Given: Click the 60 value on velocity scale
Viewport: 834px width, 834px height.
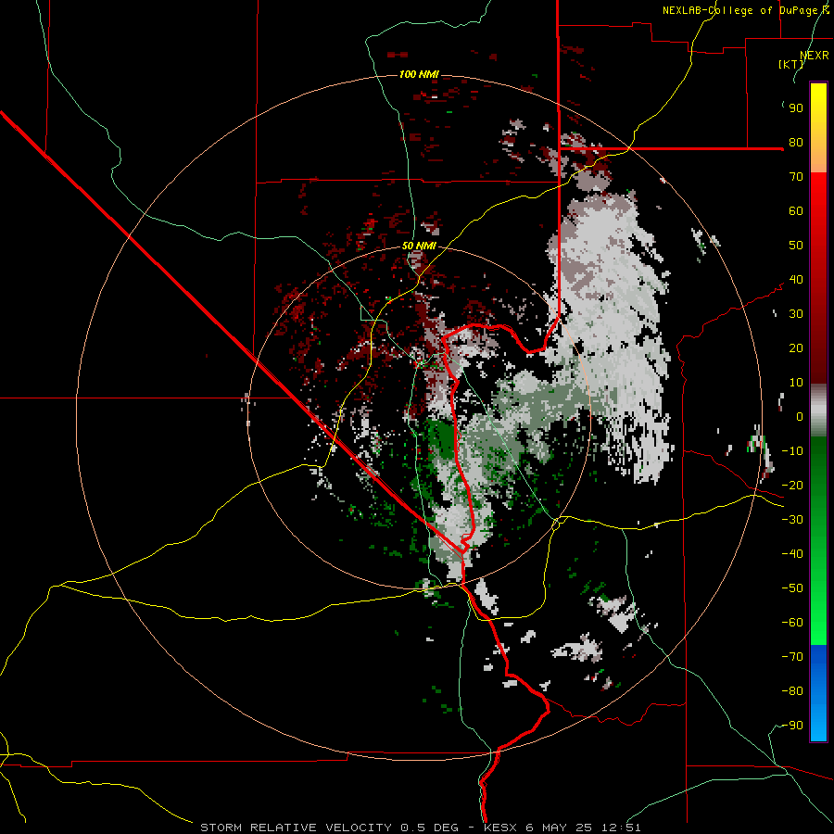Looking at the screenshot, I should tap(796, 211).
